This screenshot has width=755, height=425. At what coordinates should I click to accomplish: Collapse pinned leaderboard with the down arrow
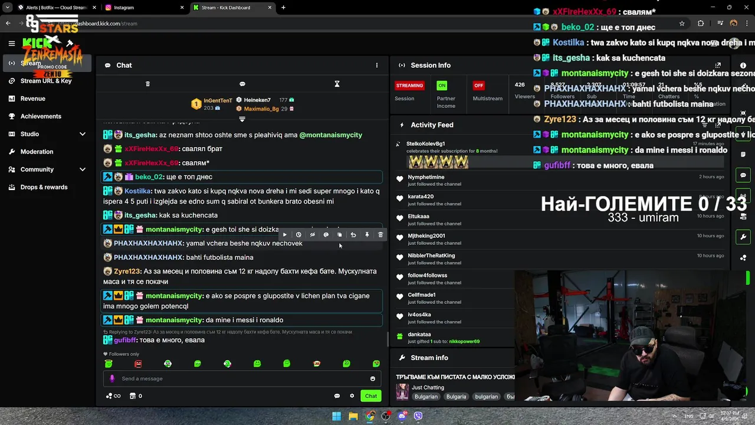coord(242,119)
